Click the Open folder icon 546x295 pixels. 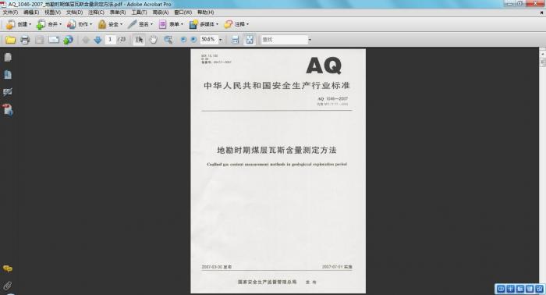tap(10, 40)
